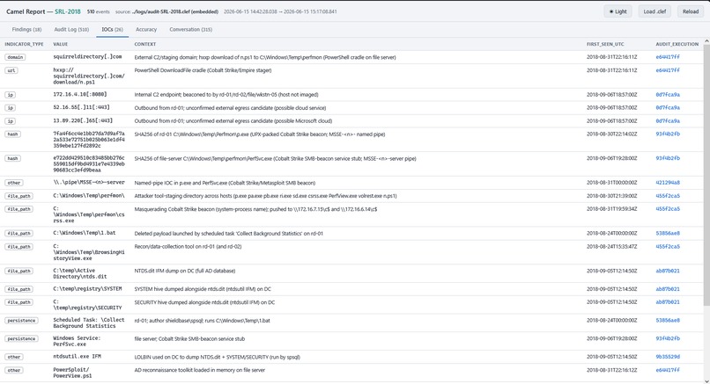
Task: Click the '510 events' count in the header
Action: pos(99,11)
